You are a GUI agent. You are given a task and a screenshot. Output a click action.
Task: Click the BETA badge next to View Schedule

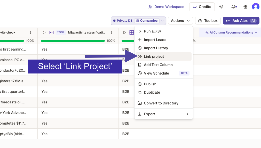(x=184, y=73)
